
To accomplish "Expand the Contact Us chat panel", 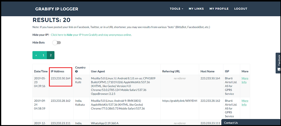I will [x=251, y=123].
